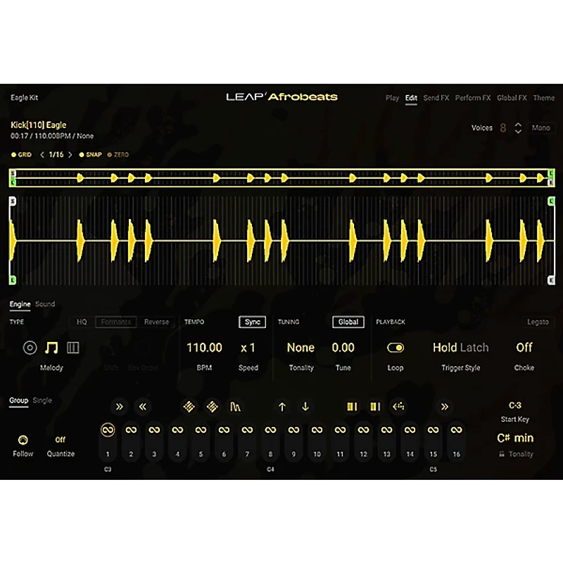Select the Melody note engine icon
This screenshot has height=563, width=563.
click(51, 347)
